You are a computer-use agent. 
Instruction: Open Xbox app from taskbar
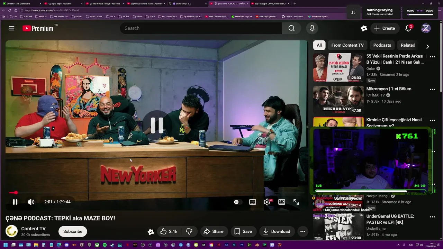[x=97, y=245]
